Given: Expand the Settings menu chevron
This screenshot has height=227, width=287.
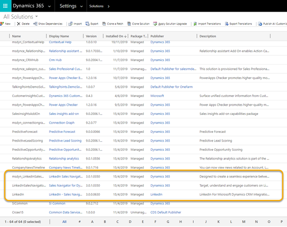Looking at the screenshot, I should tap(82, 6).
